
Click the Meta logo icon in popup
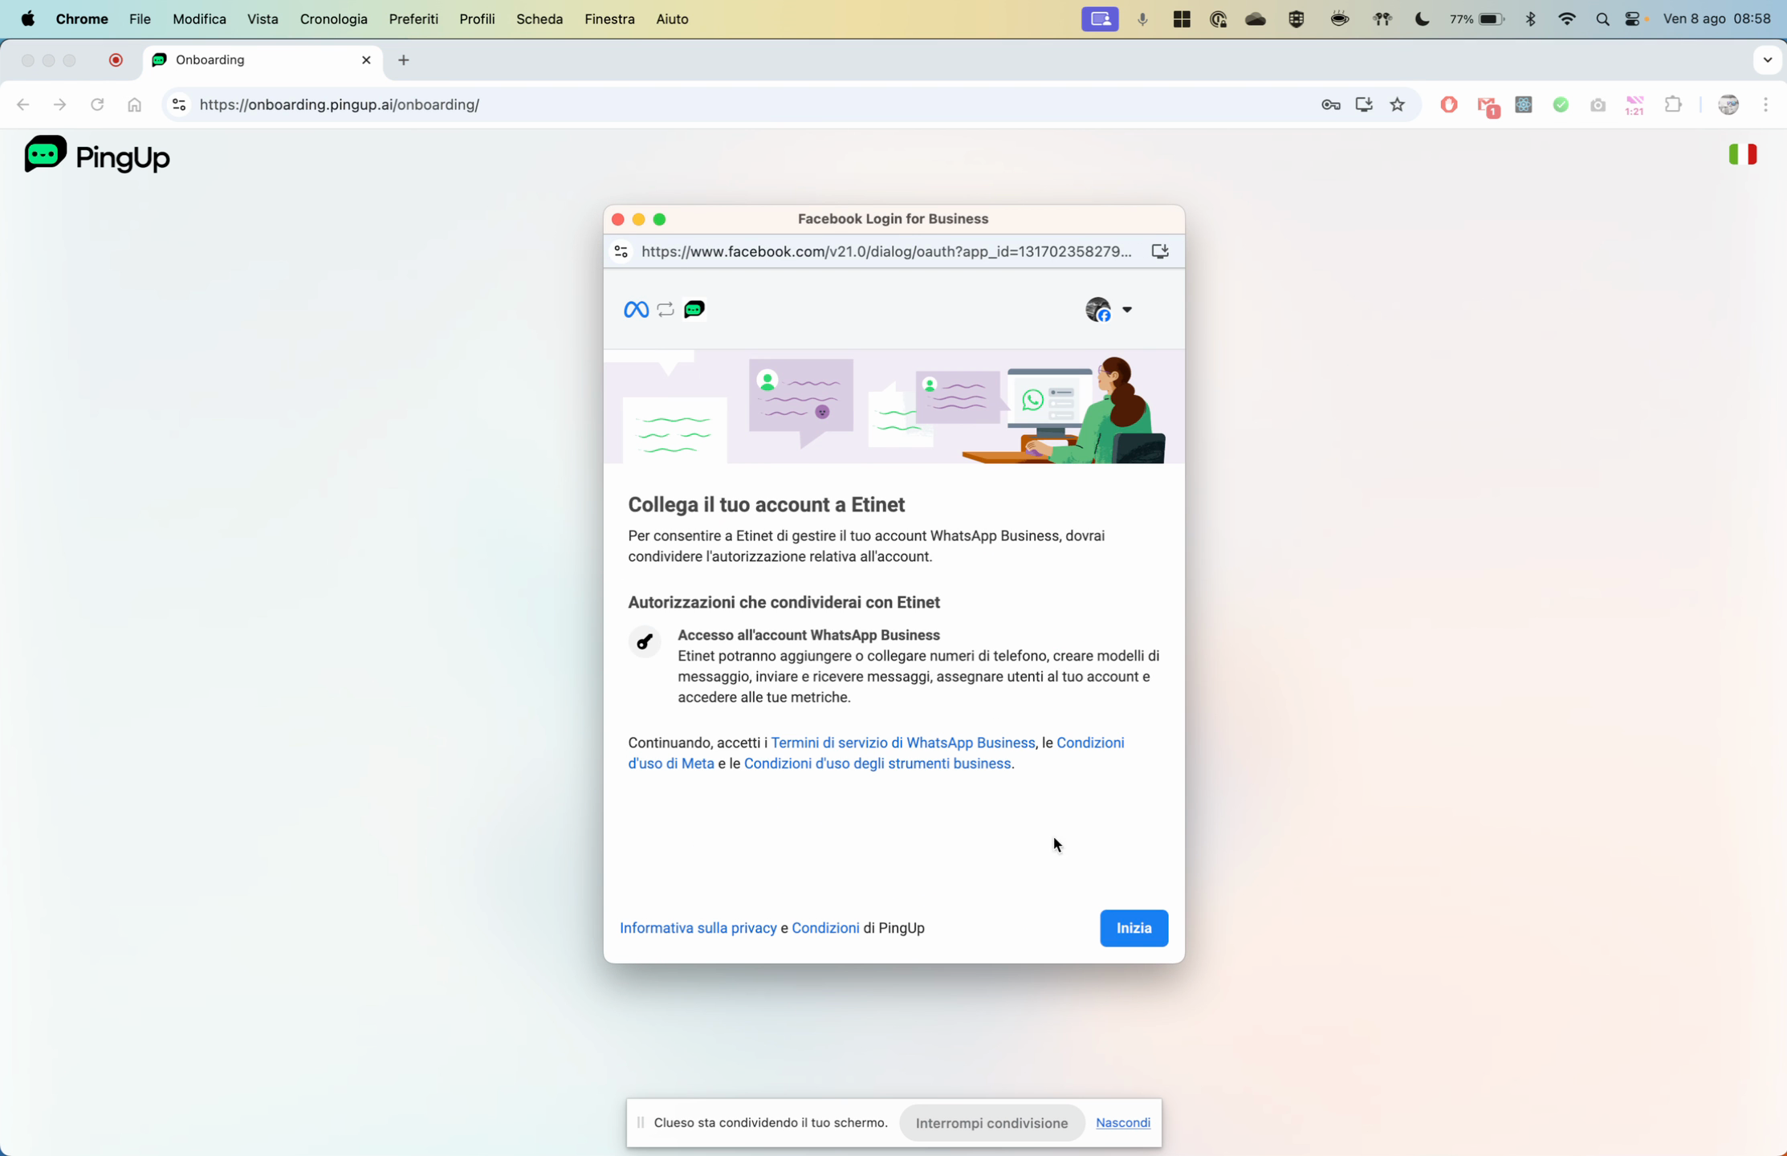[636, 309]
